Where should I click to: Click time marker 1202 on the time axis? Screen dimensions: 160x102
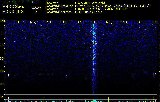[33, 22]
